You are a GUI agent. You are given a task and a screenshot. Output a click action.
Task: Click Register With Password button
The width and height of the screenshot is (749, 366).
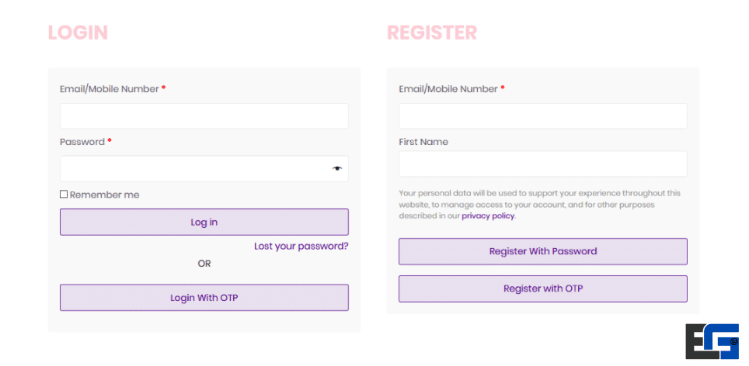[x=542, y=251]
